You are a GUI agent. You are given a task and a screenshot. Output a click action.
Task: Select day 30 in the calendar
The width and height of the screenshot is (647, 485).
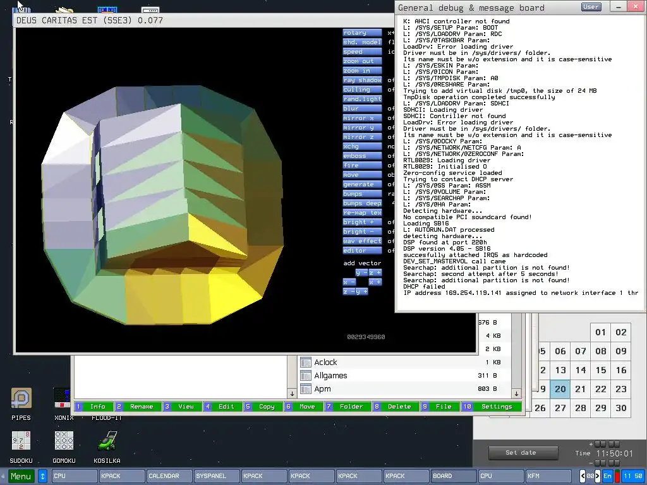pyautogui.click(x=620, y=409)
